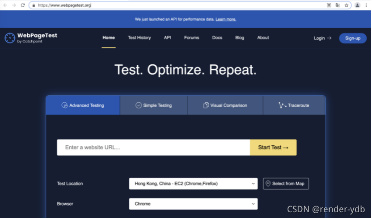372x219 pixels.
Task: Bookmark this page with the star icon
Action: [x=347, y=5]
